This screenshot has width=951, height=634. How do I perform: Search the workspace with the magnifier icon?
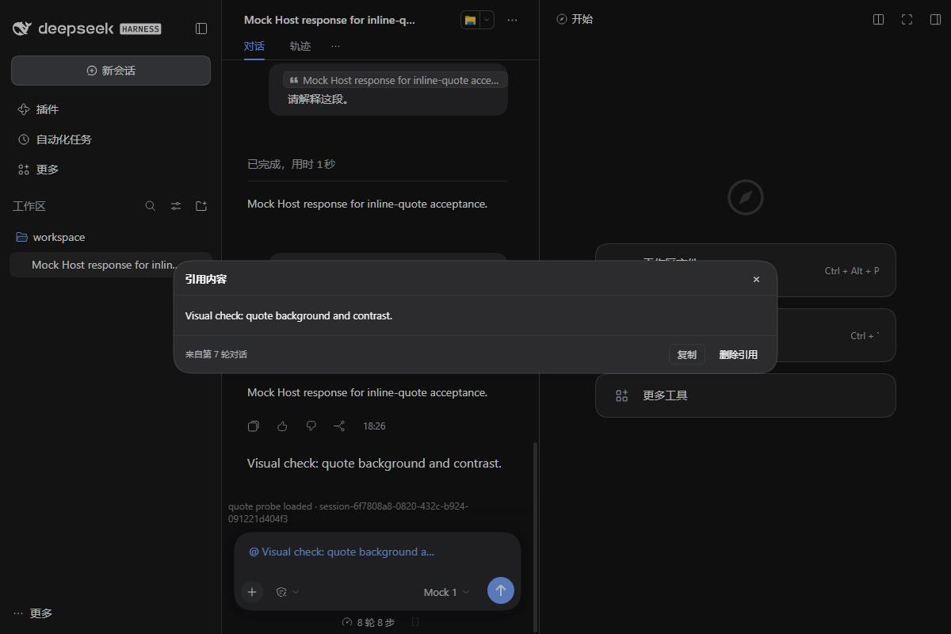tap(151, 206)
